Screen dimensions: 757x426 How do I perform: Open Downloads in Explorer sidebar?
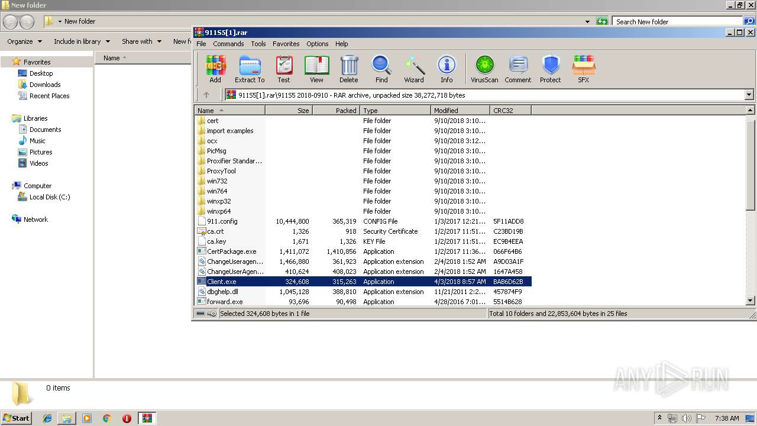(45, 85)
